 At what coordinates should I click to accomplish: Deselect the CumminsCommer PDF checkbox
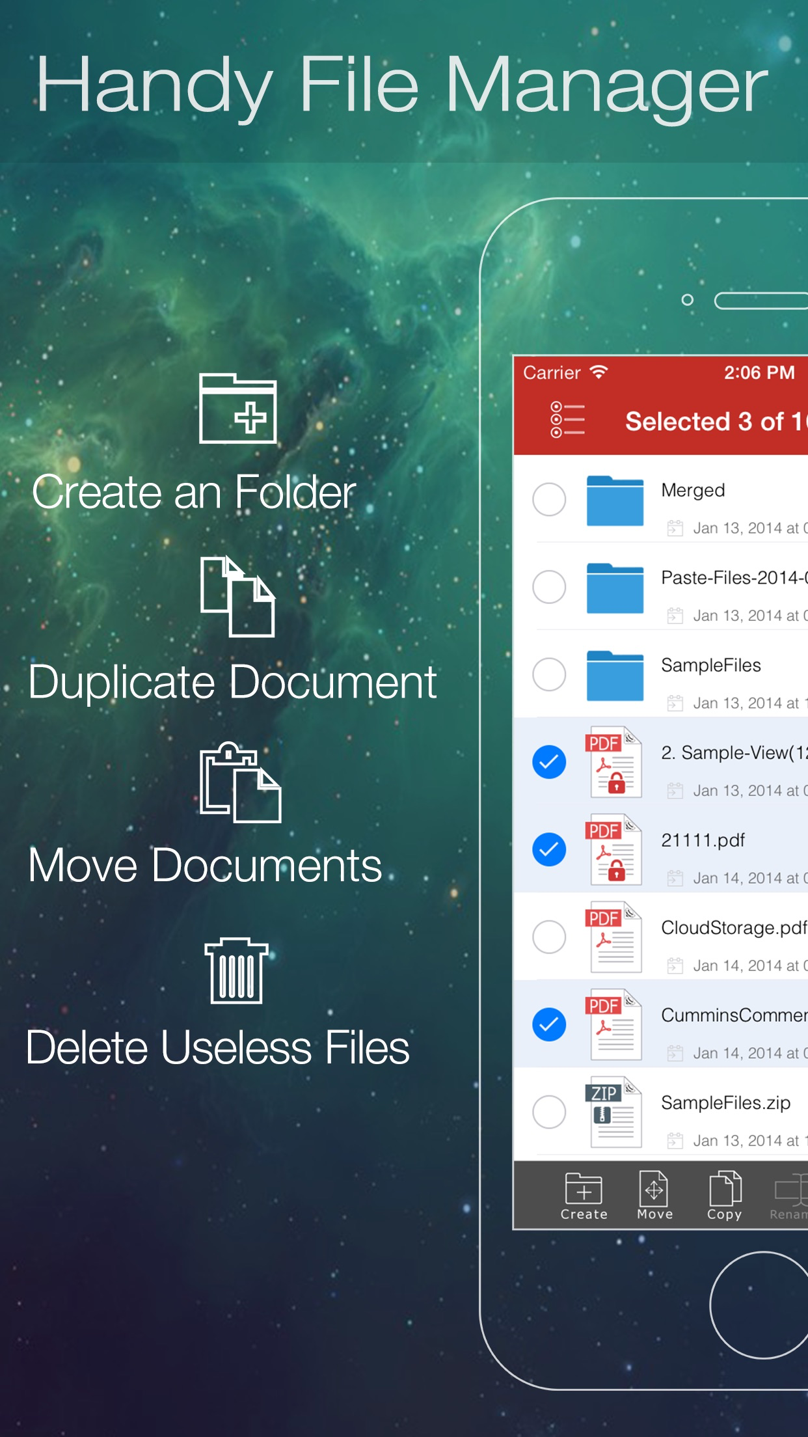[x=549, y=1024]
